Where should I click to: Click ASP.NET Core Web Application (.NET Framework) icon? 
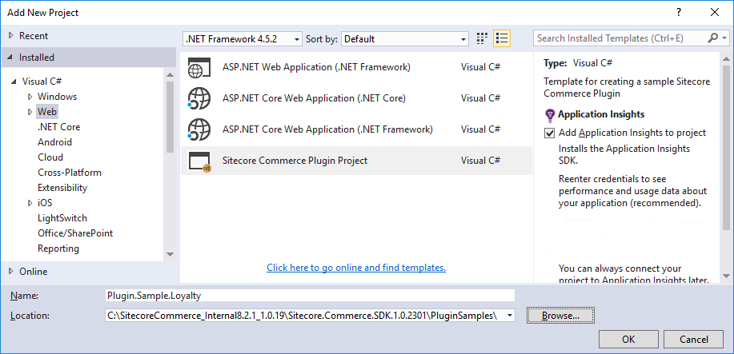(199, 129)
